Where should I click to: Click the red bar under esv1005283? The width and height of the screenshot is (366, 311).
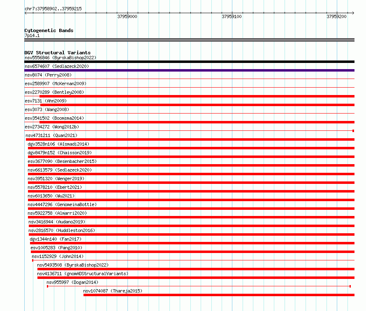(x=192, y=252)
